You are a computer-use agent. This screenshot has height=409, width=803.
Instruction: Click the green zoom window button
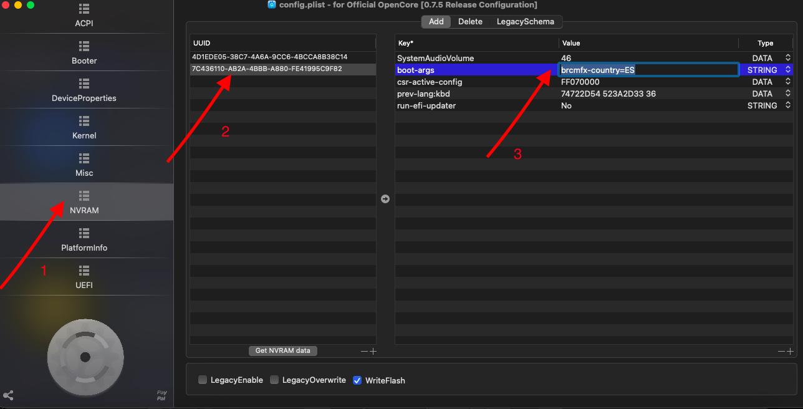click(31, 5)
